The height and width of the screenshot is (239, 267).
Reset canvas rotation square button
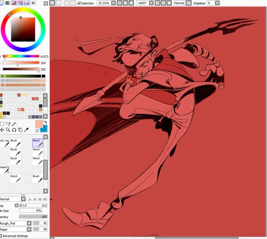(169, 3)
